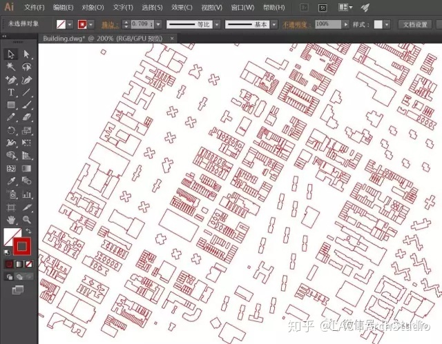Select the Mesh tool
442x344 pixels.
11,168
